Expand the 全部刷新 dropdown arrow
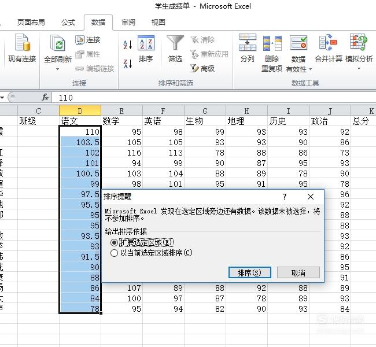Screen dimensions: 376x347 coord(57,69)
